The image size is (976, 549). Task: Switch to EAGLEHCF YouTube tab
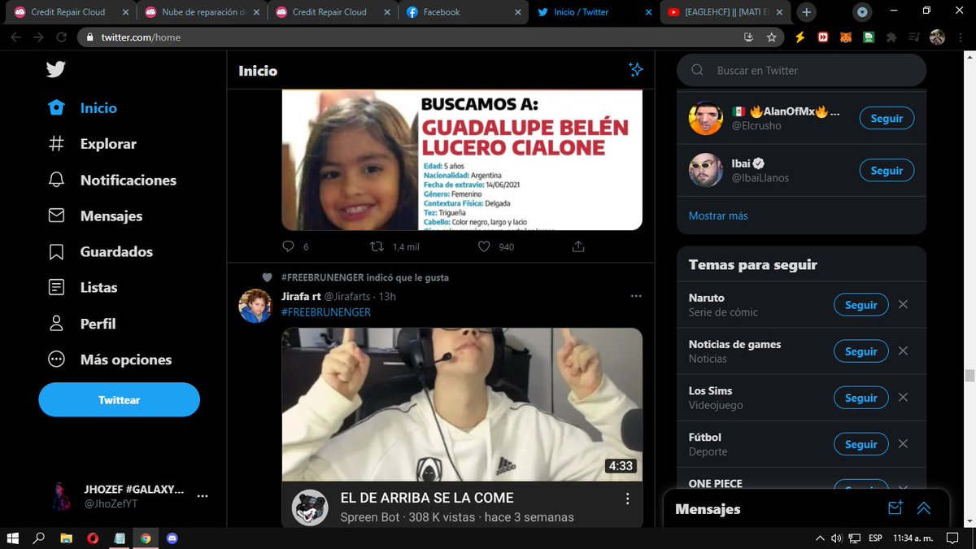724,12
